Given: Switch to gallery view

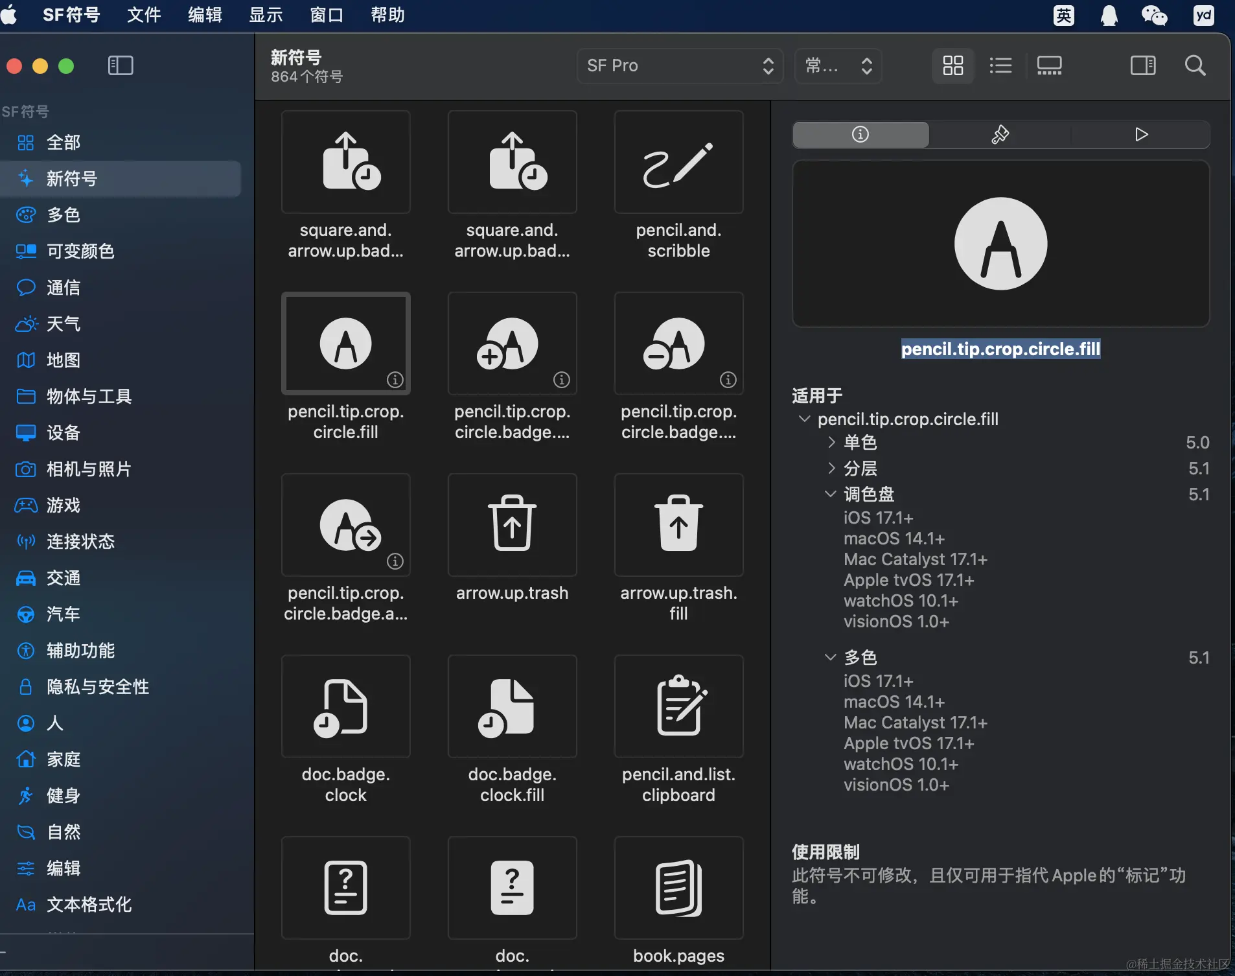Looking at the screenshot, I should point(1049,65).
